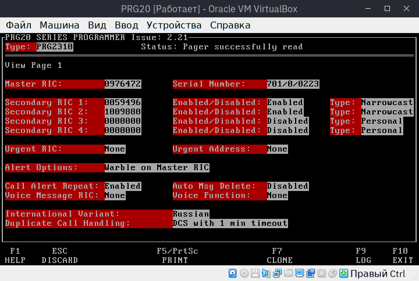Click Alert Options value Warble on Master RIC
Image resolution: width=419 pixels, height=281 pixels.
pyautogui.click(x=157, y=168)
